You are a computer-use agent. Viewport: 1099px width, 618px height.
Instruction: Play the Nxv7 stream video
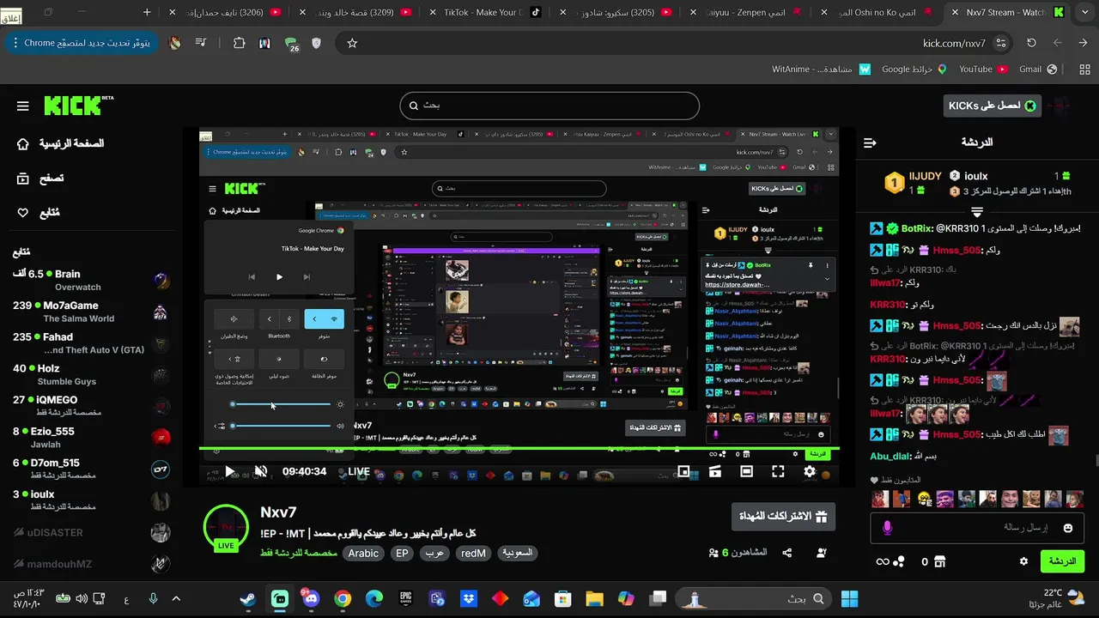(229, 471)
